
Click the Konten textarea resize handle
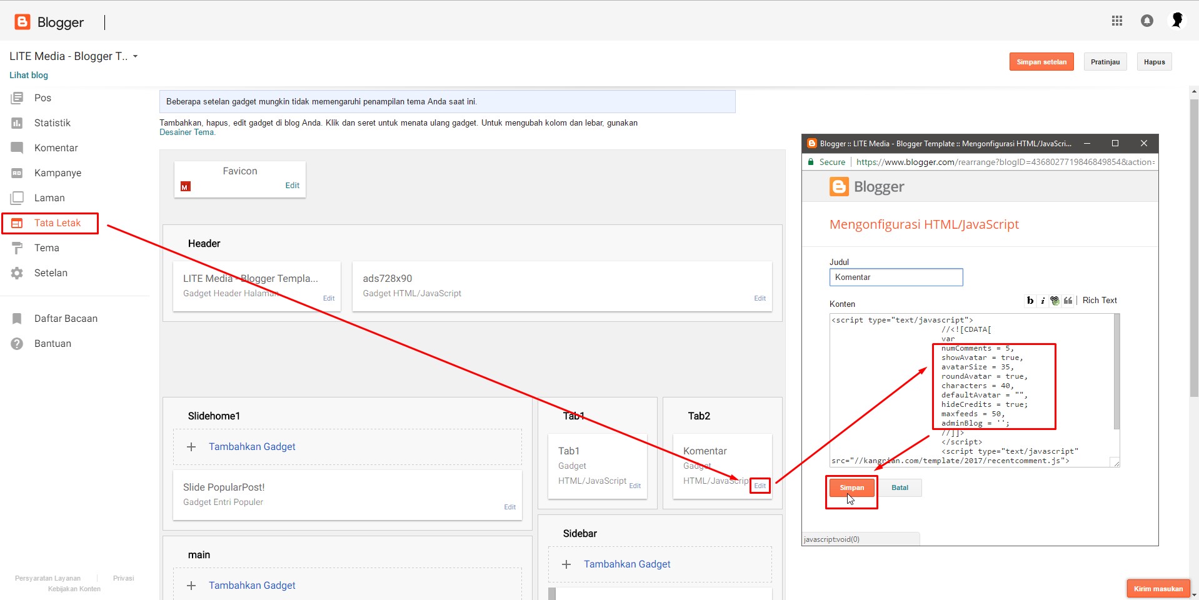coord(1115,462)
